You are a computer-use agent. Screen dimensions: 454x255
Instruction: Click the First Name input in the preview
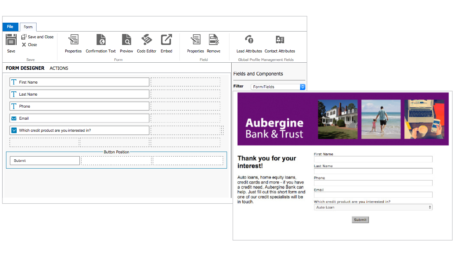point(373,159)
